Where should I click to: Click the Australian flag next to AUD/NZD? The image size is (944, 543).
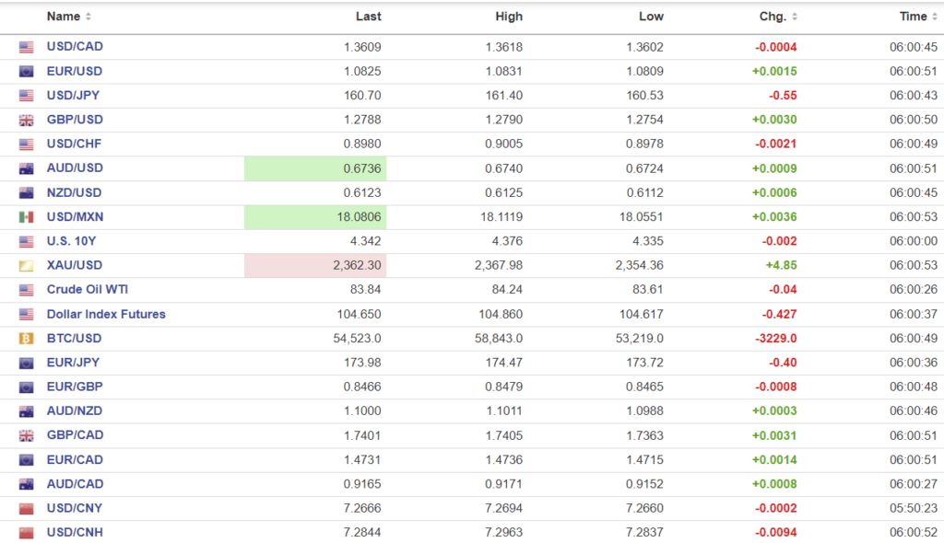point(26,411)
